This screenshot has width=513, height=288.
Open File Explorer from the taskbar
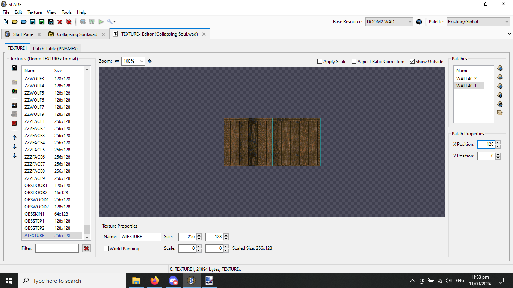(x=136, y=280)
